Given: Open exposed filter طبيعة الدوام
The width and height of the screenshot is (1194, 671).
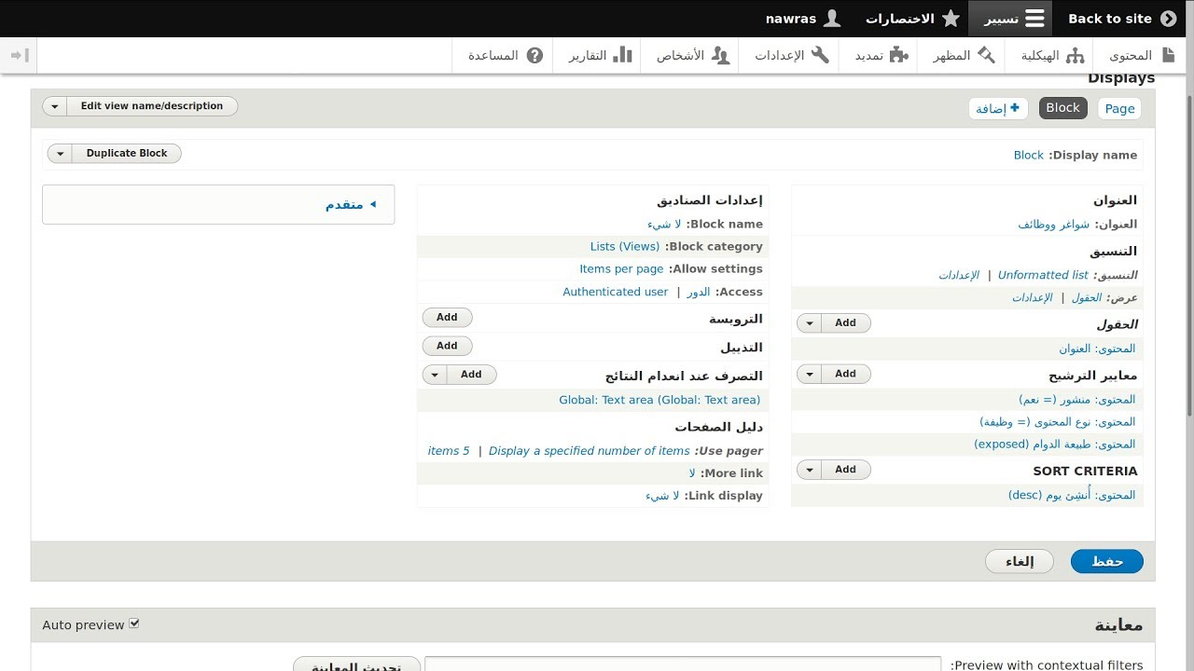Looking at the screenshot, I should pos(1055,445).
